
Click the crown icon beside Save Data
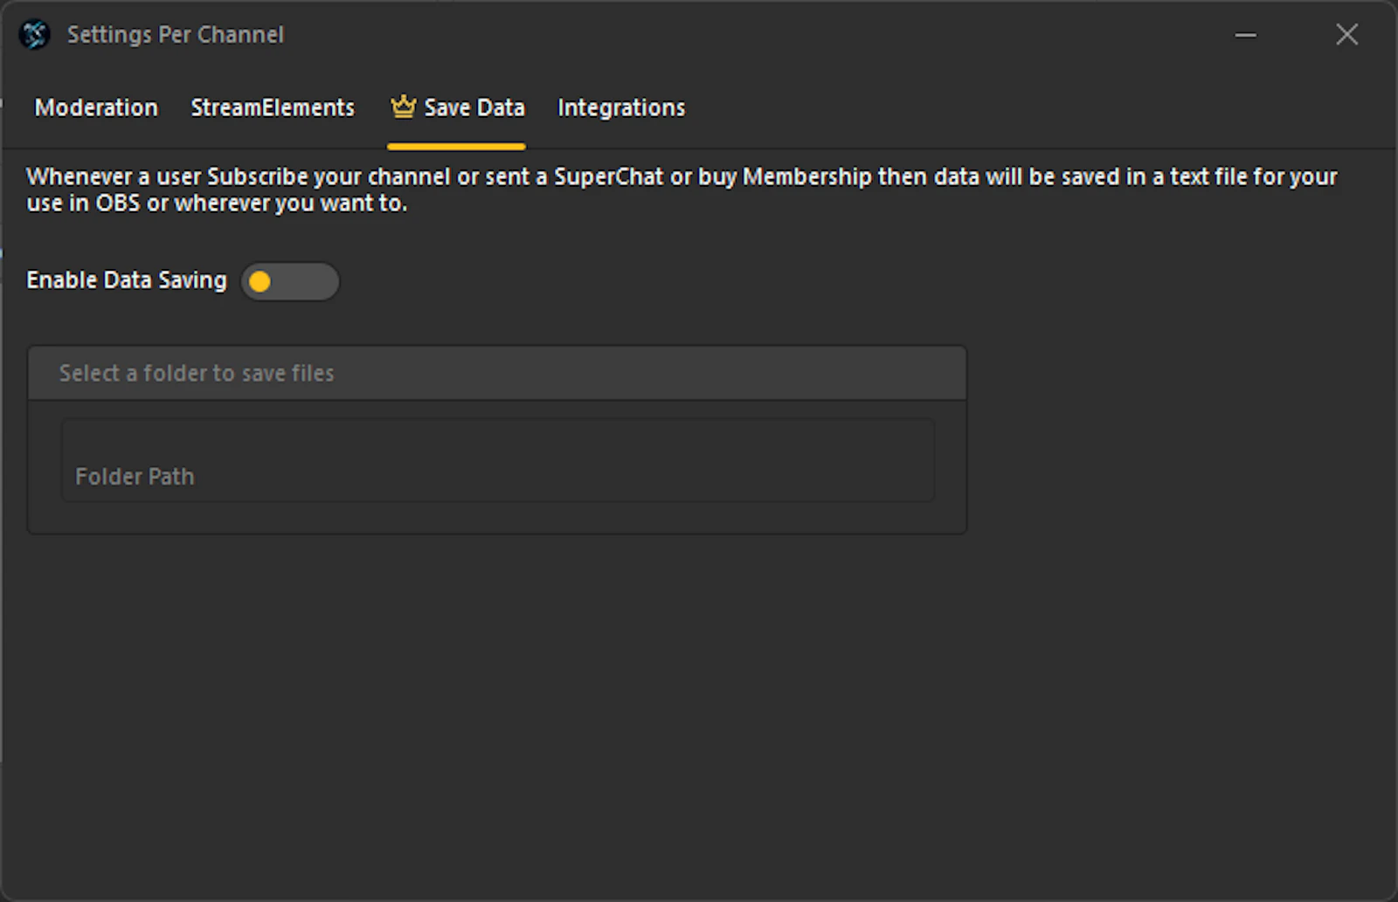click(403, 107)
